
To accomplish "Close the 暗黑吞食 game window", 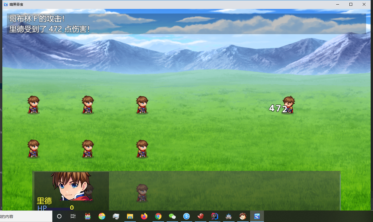I will point(364,4).
